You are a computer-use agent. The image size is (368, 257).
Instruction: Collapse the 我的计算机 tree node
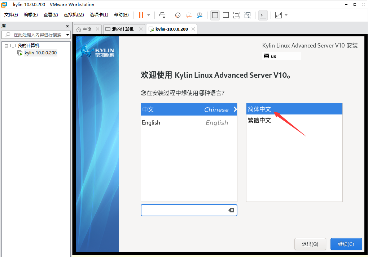coord(6,46)
